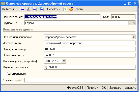This screenshot has height=92, width=139.
Task: Click the OK button
Action: (103, 88)
